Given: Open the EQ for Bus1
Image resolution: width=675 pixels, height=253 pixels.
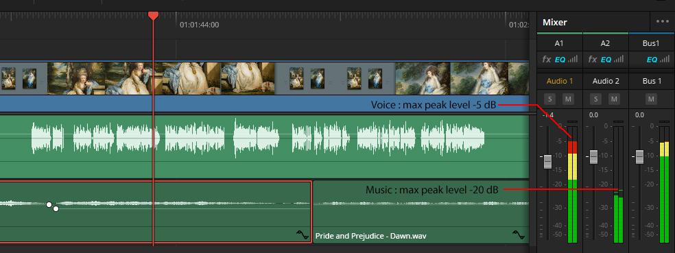Looking at the screenshot, I should click(x=652, y=60).
